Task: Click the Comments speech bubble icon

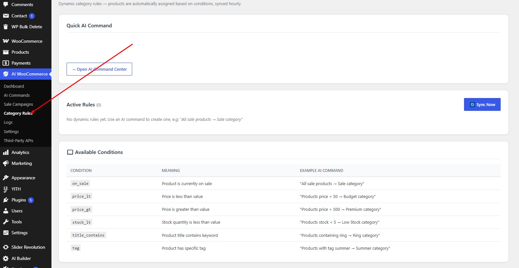Action: coord(6,4)
